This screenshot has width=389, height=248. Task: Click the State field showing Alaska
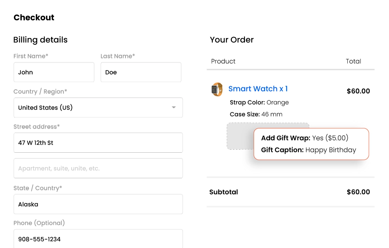tap(98, 204)
